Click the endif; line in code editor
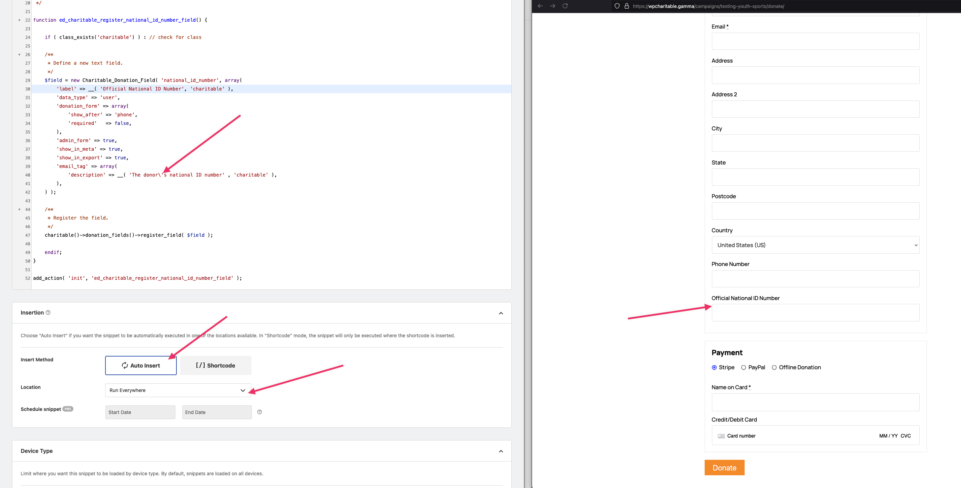Screen dimensions: 961x488 [53, 253]
